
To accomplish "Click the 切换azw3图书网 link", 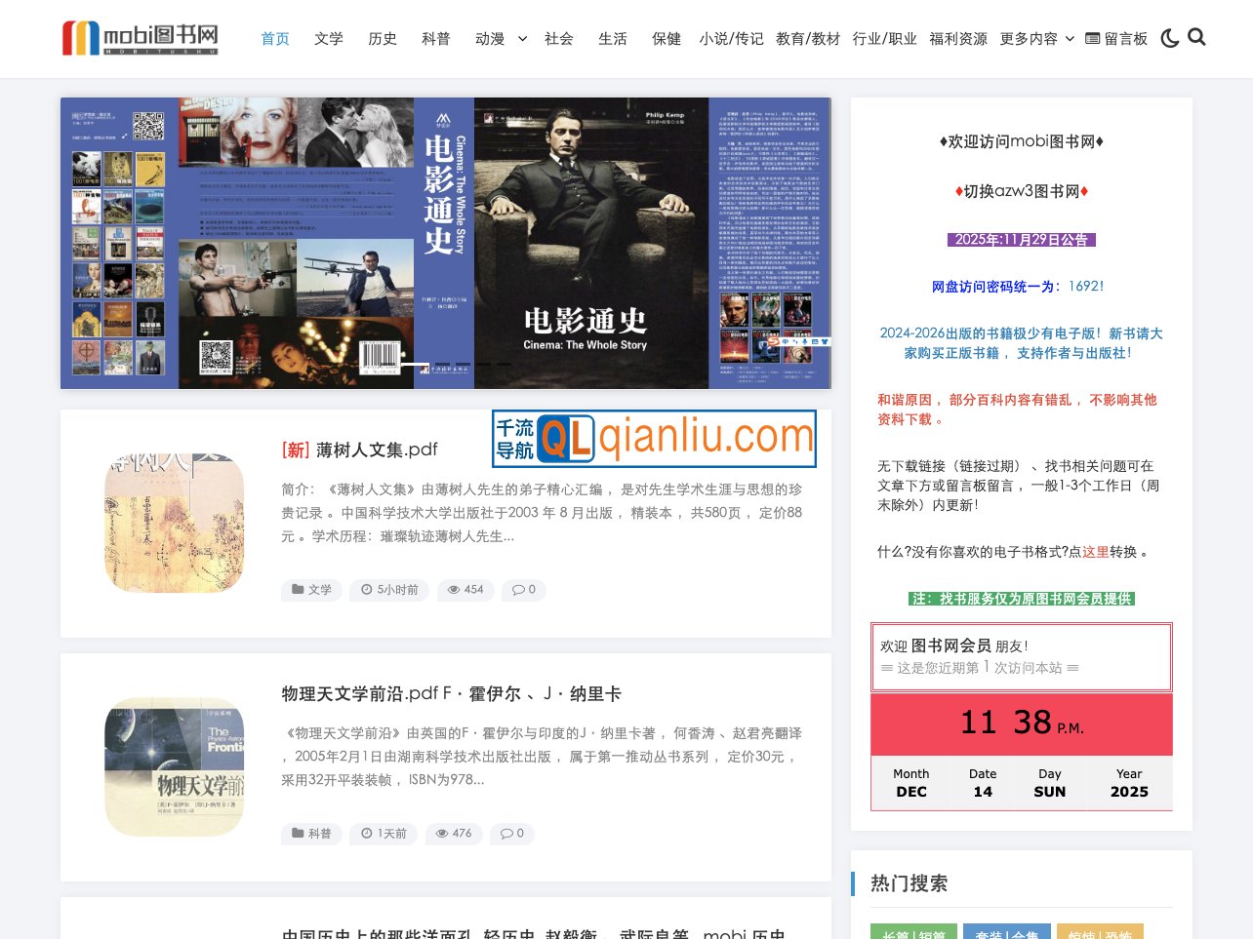I will [x=1020, y=191].
